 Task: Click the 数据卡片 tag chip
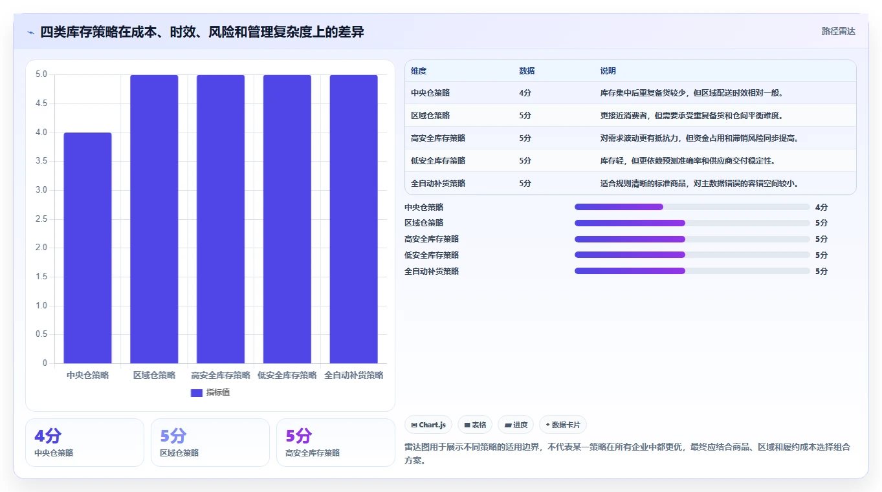(x=563, y=425)
